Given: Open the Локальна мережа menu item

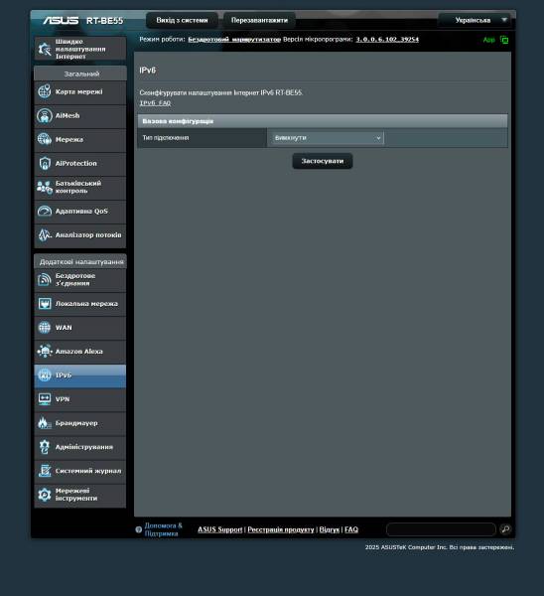Looking at the screenshot, I should coord(80,304).
